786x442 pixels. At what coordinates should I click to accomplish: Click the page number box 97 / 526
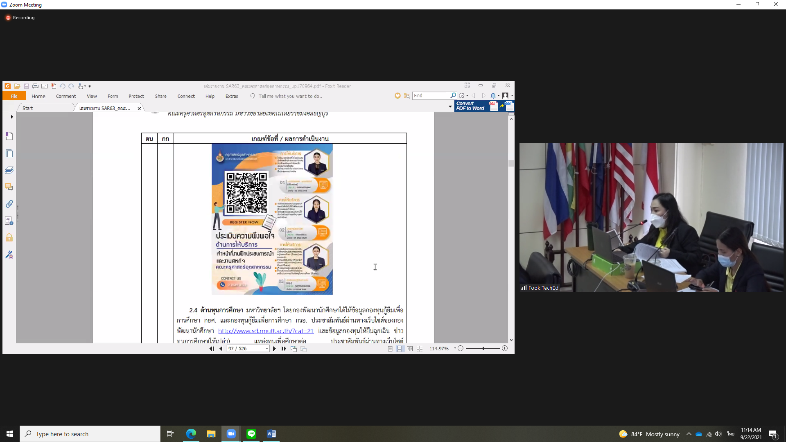coord(248,349)
